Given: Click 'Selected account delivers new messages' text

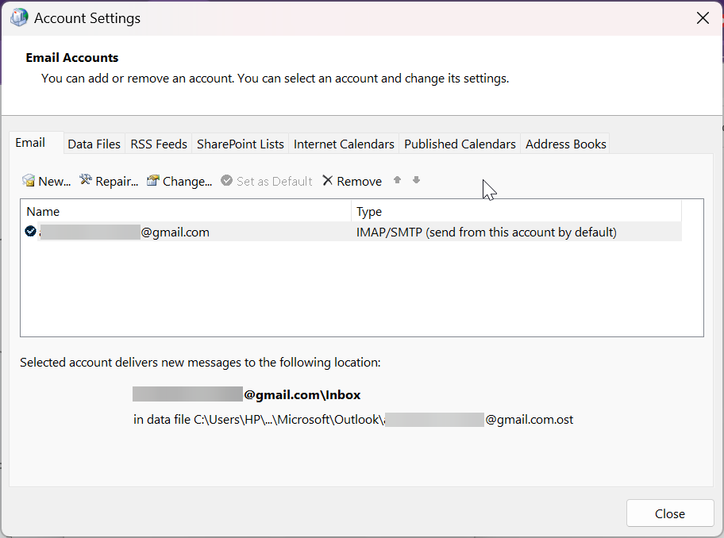Looking at the screenshot, I should [x=200, y=362].
